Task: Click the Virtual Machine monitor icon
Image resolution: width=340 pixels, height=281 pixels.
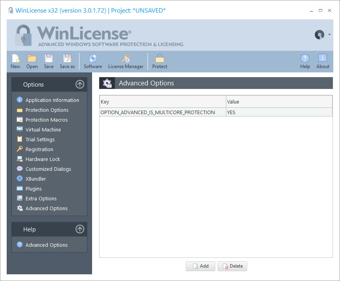Action: tap(20, 129)
